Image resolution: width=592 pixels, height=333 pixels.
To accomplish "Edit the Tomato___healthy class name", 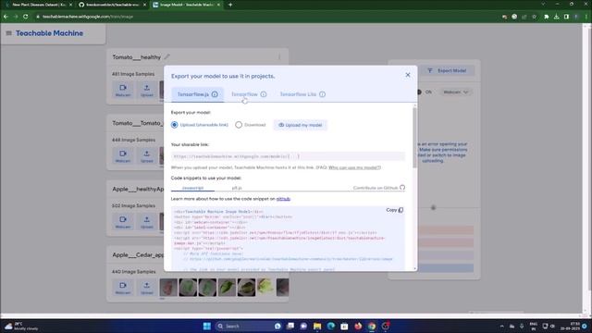I will 166,57.
